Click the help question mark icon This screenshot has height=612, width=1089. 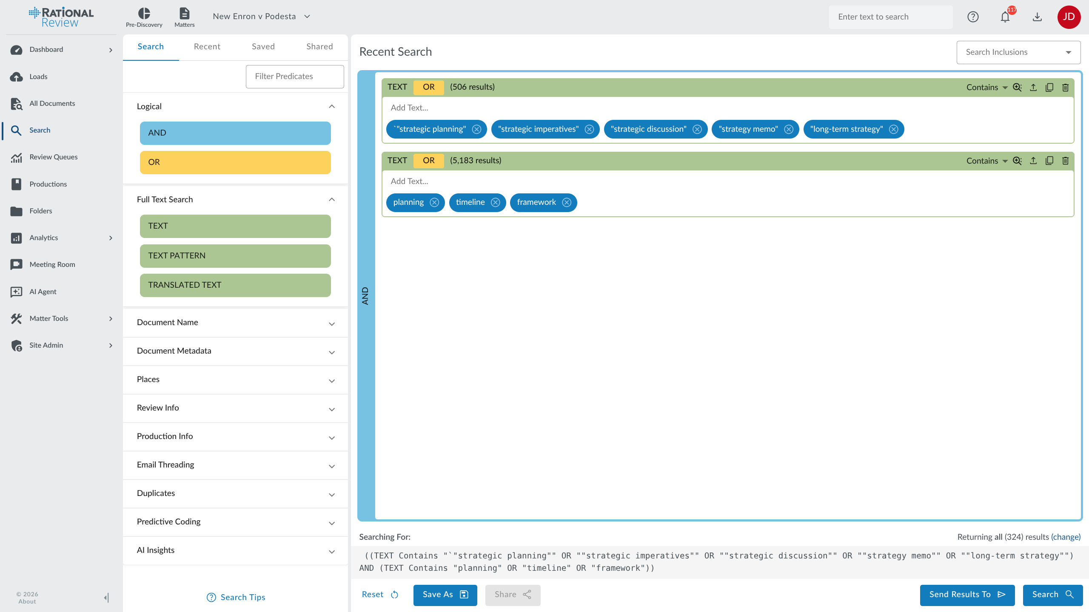973,17
